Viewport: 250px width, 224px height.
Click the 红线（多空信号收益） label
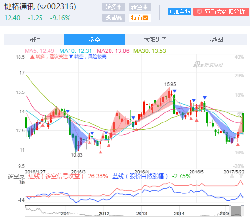pyautogui.click(x=57, y=176)
